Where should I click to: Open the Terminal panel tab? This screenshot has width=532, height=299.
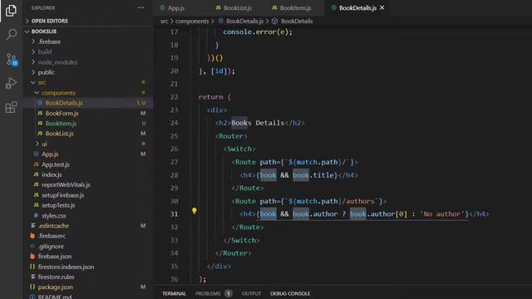coord(174,293)
